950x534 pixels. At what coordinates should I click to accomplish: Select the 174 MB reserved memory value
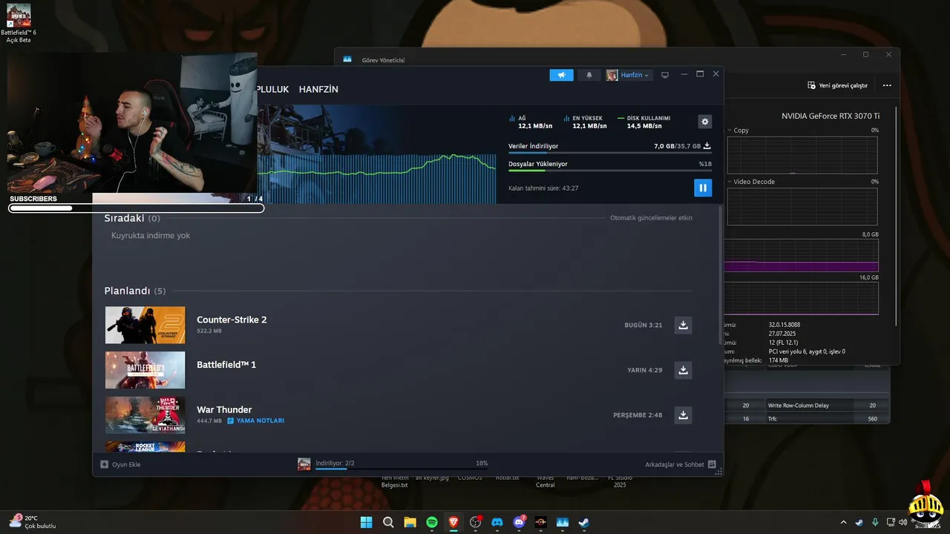(x=779, y=360)
